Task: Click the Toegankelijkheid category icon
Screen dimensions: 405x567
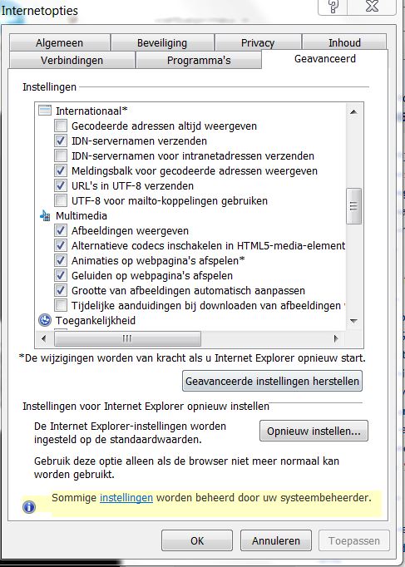Action: [x=45, y=320]
